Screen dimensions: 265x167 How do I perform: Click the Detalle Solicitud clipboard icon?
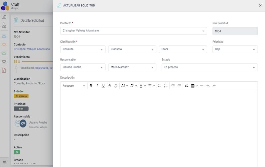16,20
